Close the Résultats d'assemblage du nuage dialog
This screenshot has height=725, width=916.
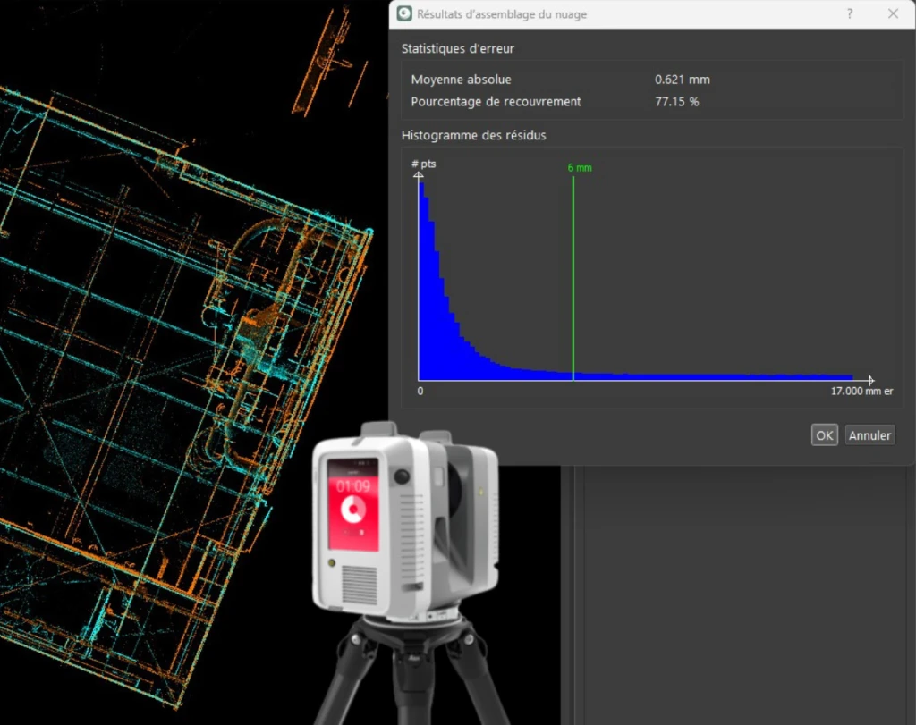893,13
